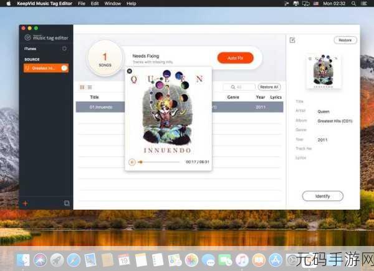Open Notes from the Dock
The height and width of the screenshot is (271, 374).
click(x=141, y=260)
